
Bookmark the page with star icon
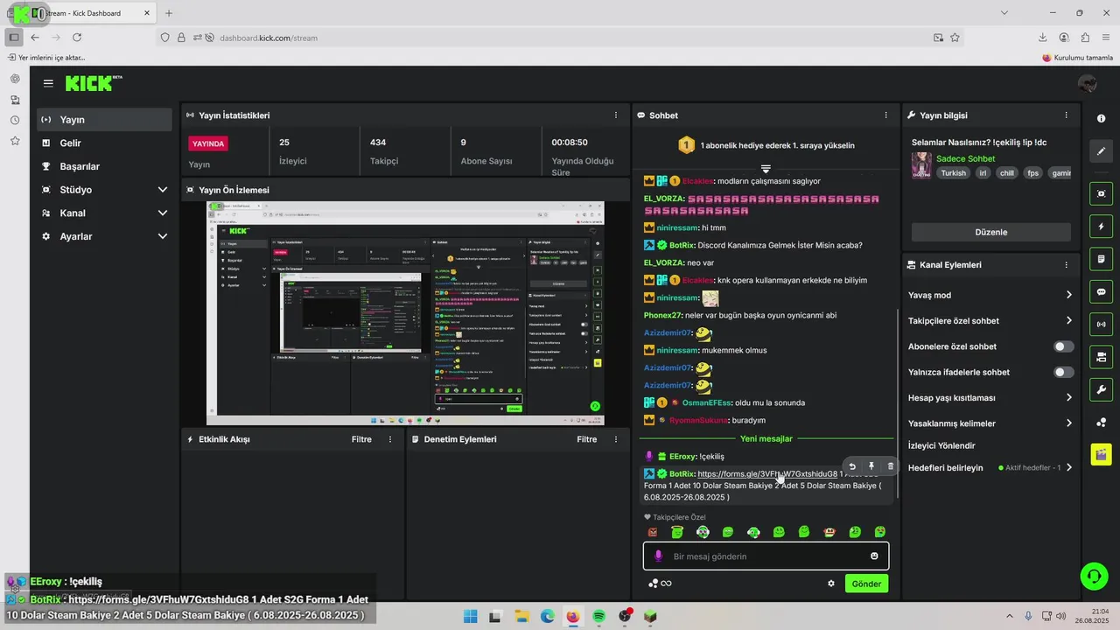(955, 38)
